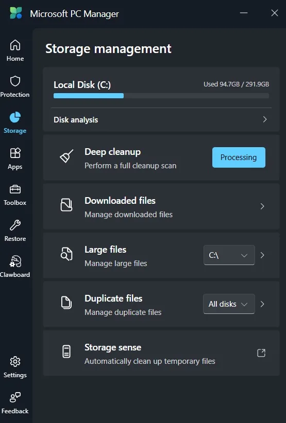286x423 pixels.
Task: Select the Storage pie chart icon
Action: point(15,117)
